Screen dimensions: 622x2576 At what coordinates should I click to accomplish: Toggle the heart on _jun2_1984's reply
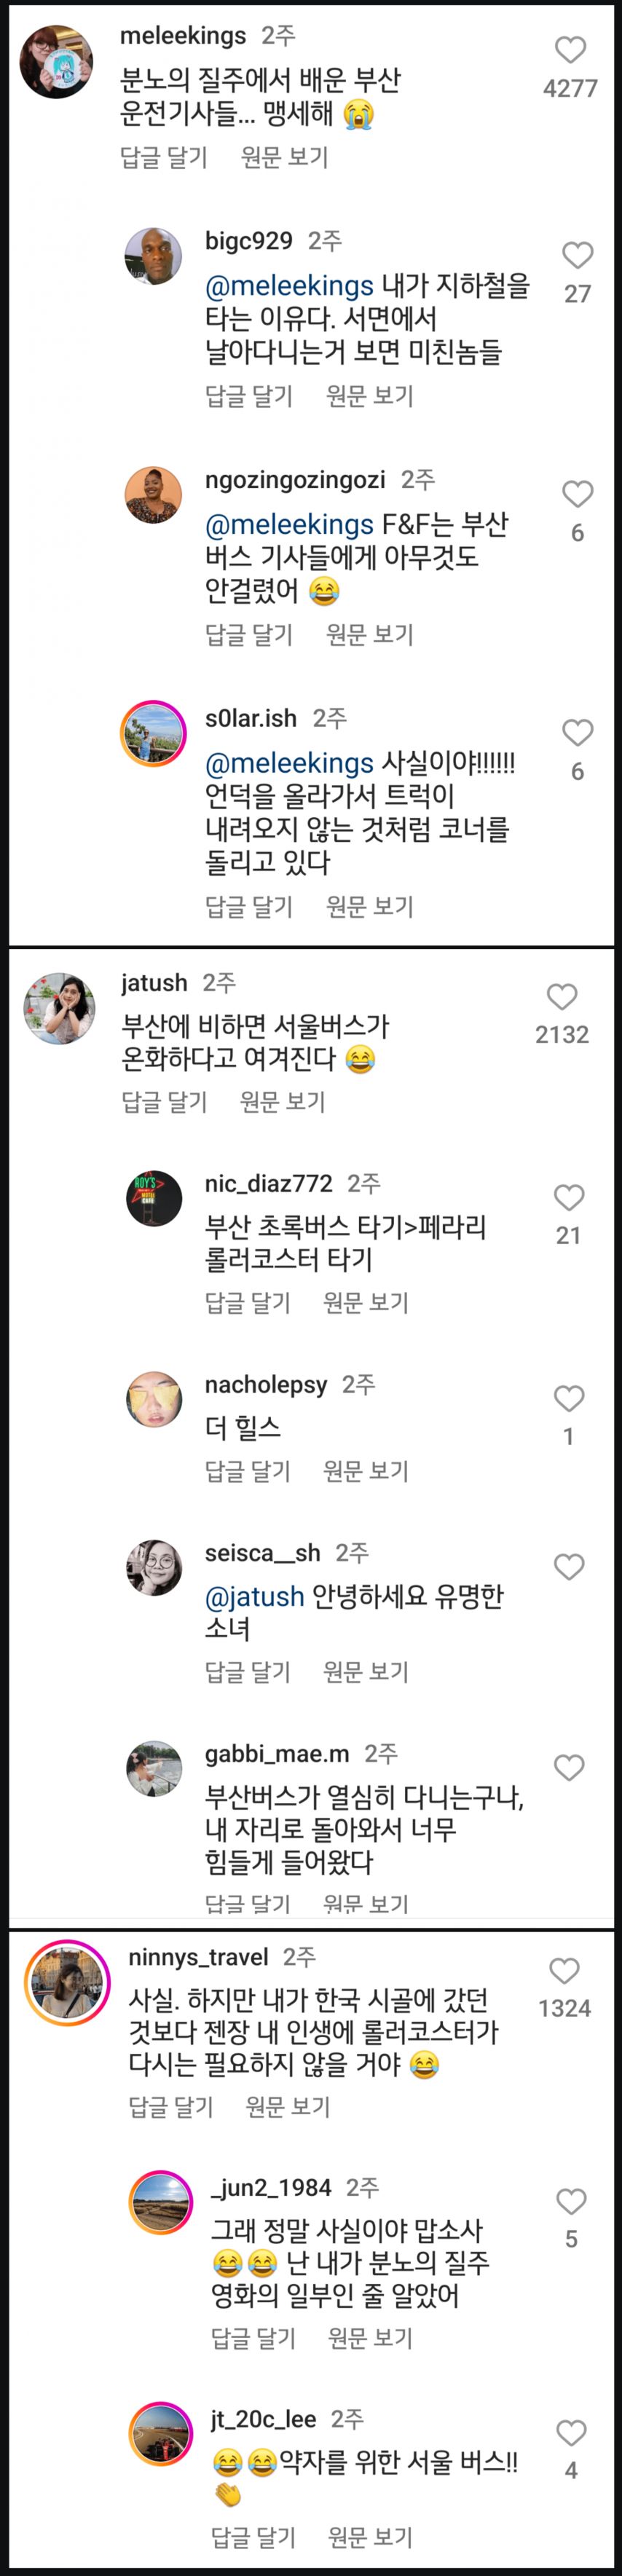click(571, 2201)
